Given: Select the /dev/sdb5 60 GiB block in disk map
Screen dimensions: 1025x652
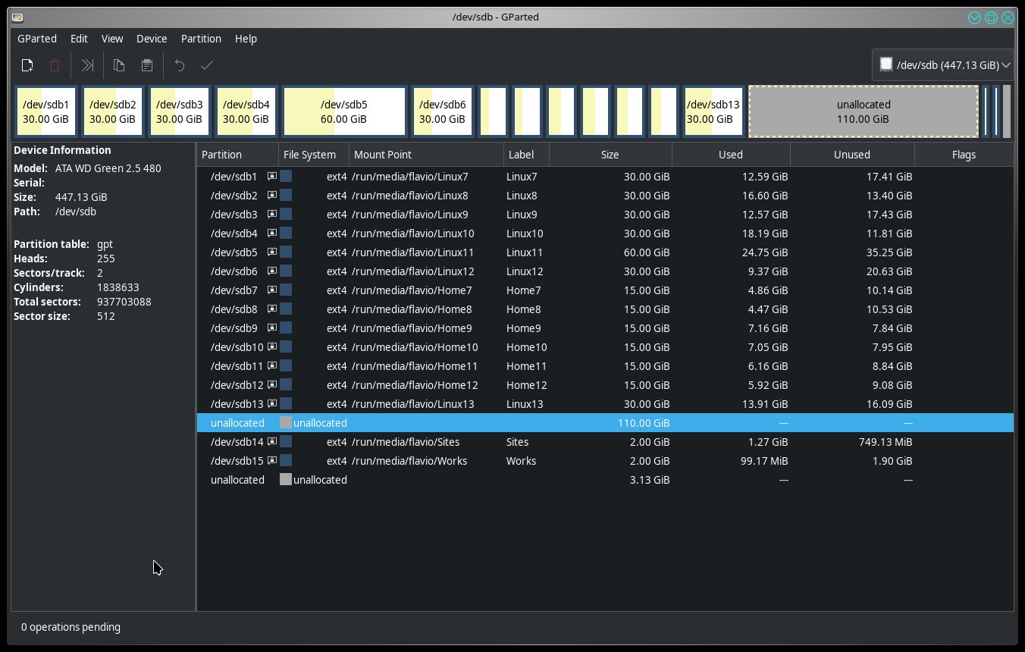Looking at the screenshot, I should (344, 111).
